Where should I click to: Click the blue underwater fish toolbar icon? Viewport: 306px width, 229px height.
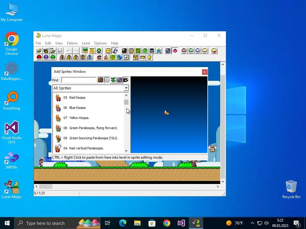120,58
